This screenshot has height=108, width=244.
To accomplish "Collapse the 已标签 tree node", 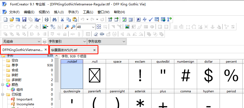I will pos(3,94).
